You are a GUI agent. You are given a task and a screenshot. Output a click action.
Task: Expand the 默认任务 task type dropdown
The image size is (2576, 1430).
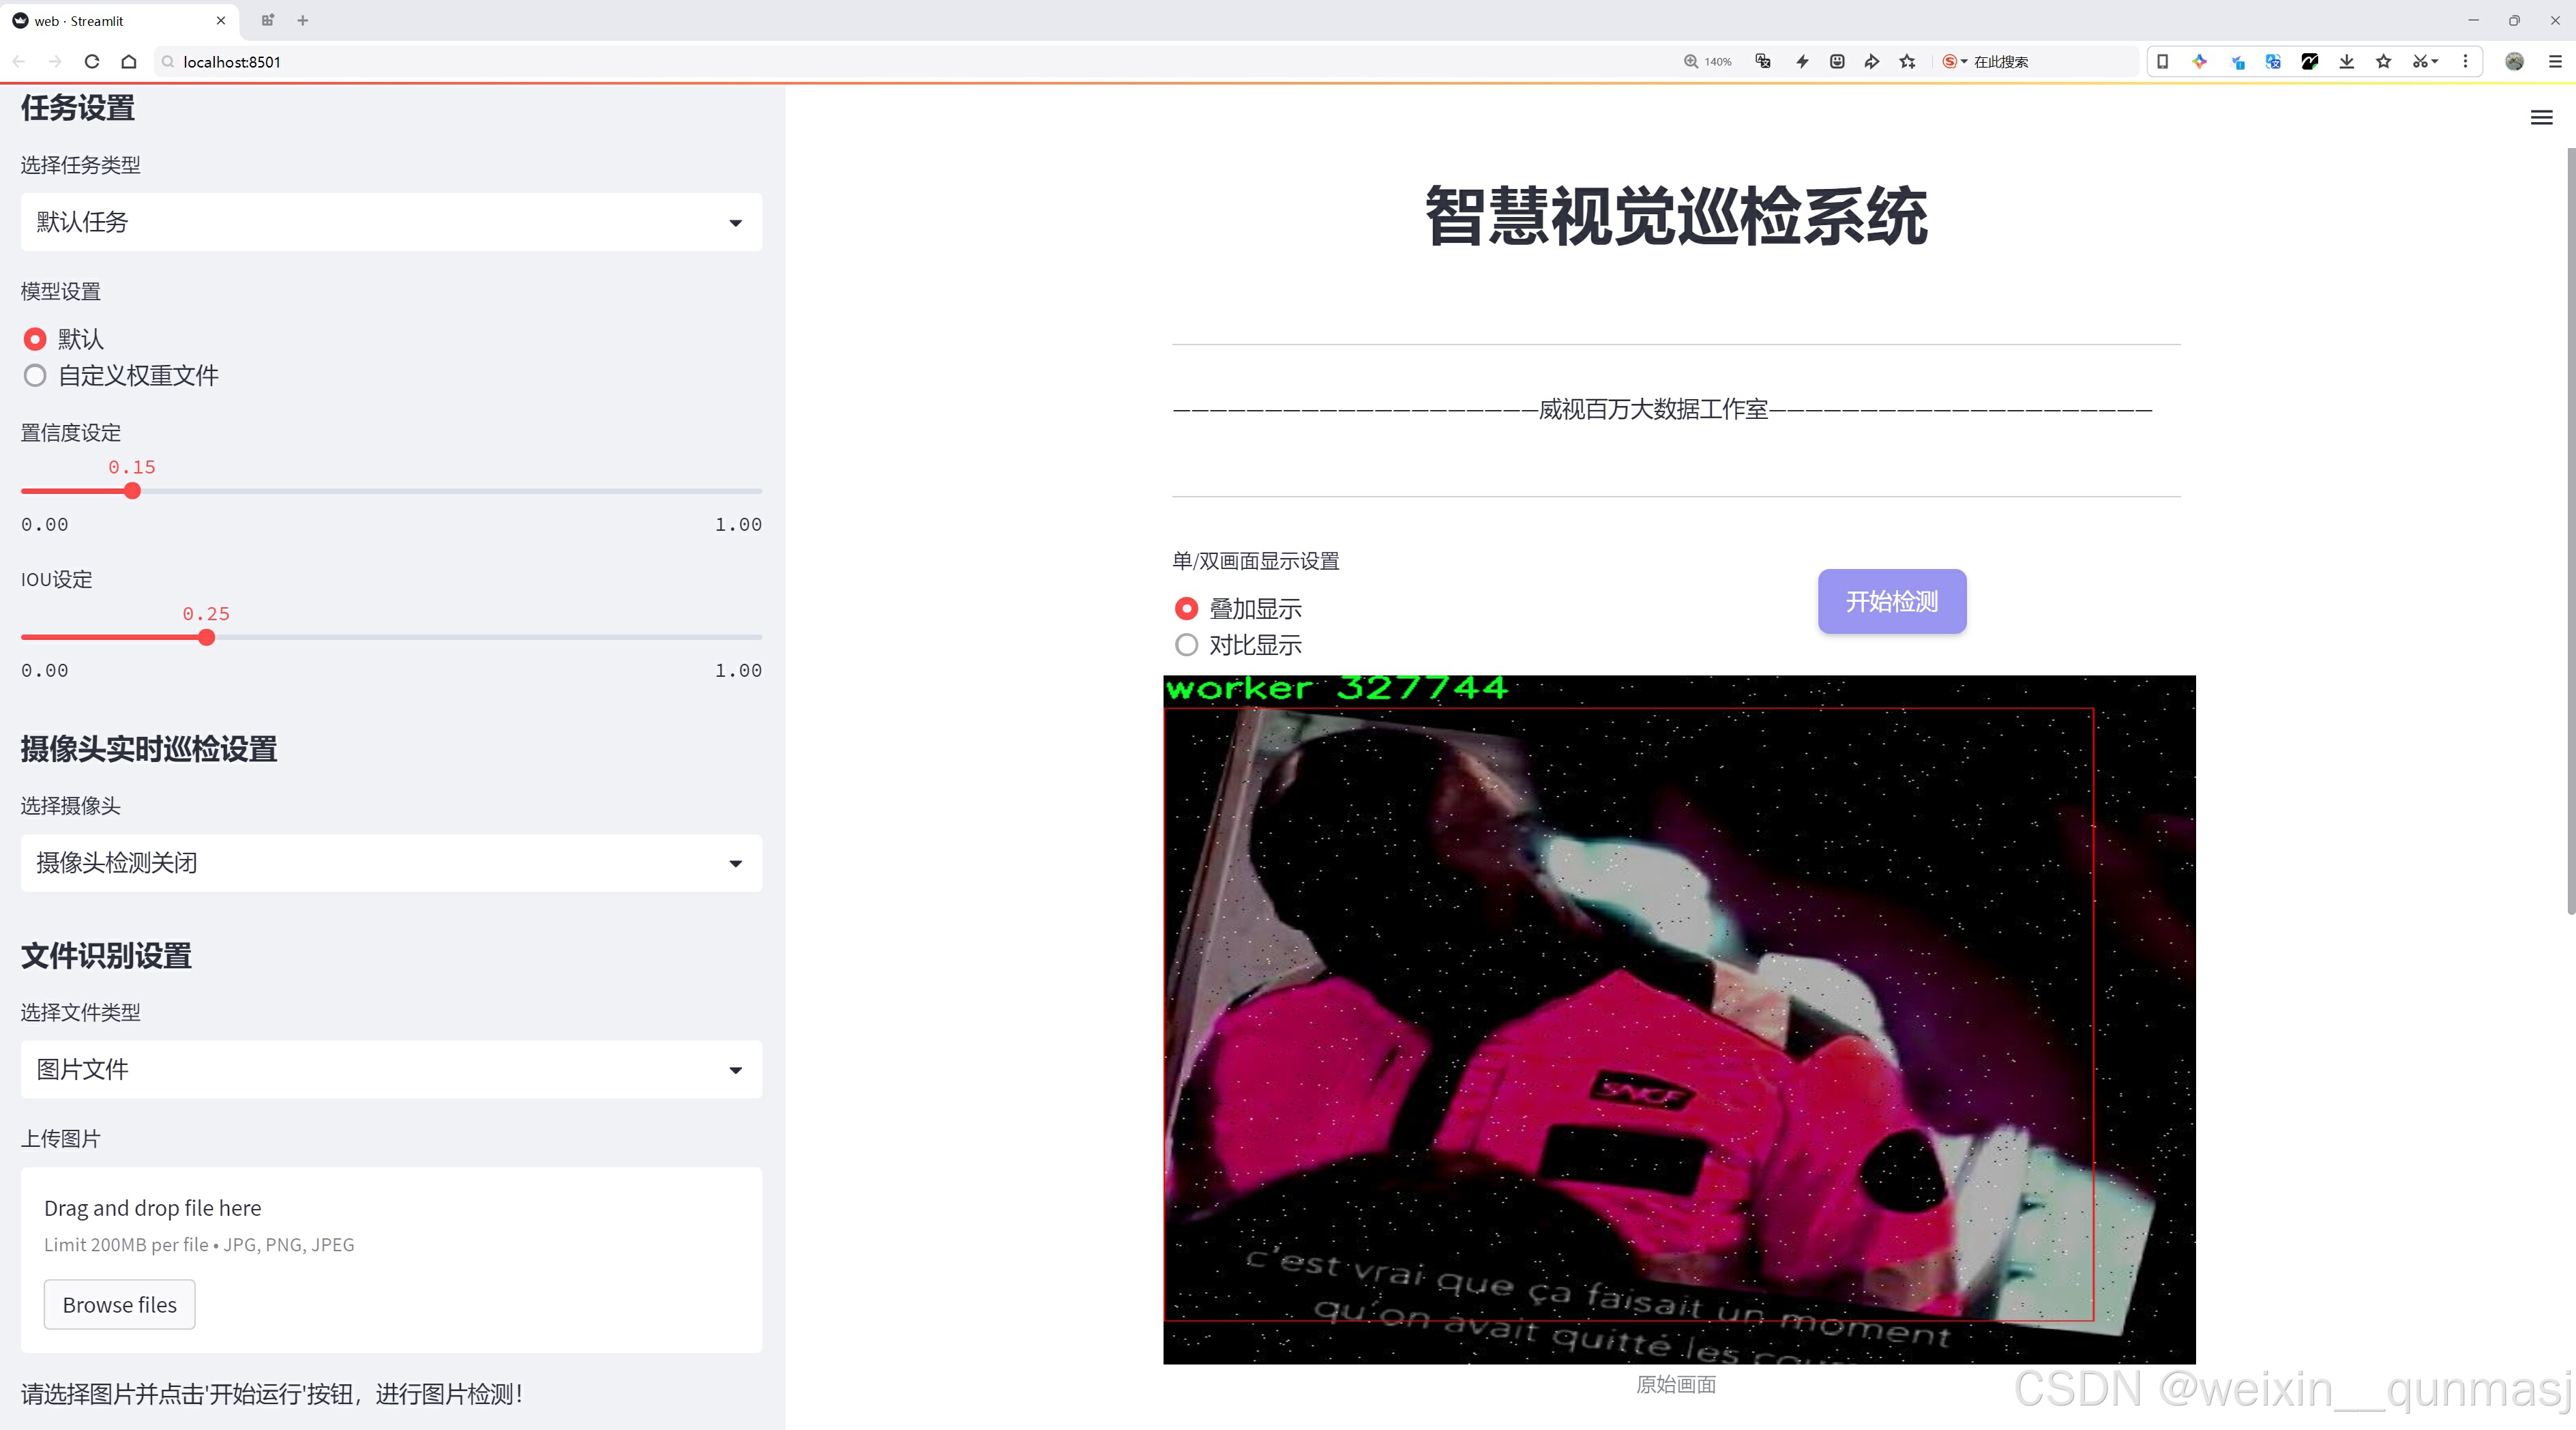click(391, 222)
